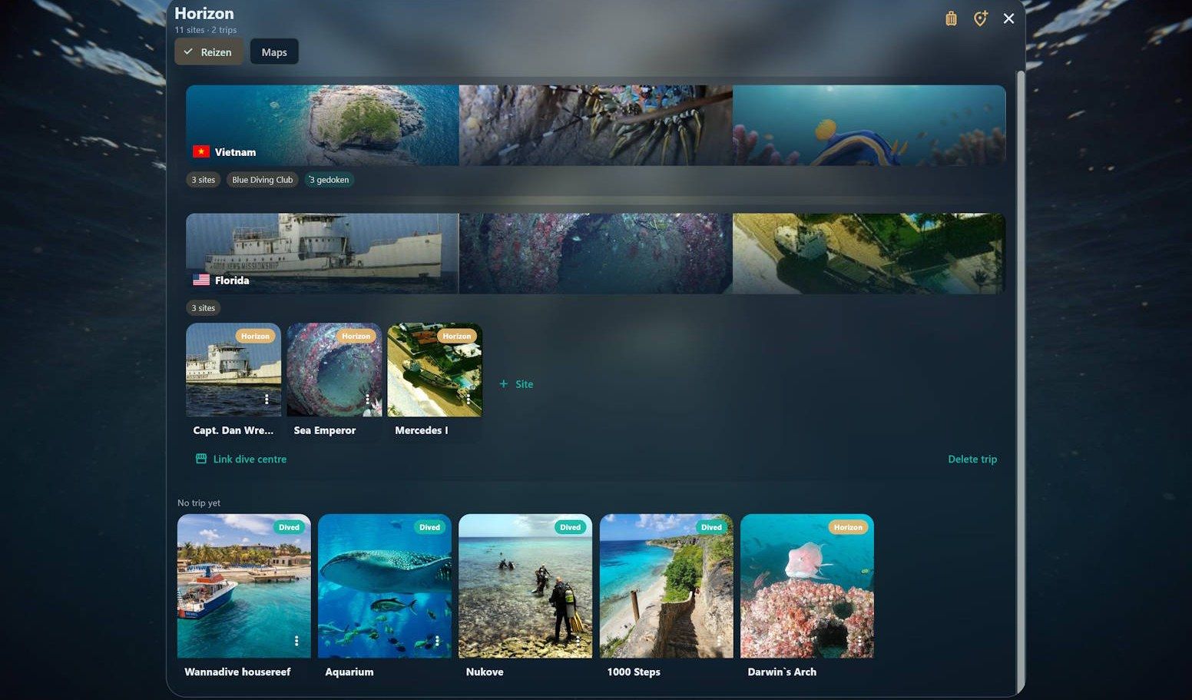Click the '11 sites · 2 trips' subtitle
Screen dimensions: 1192x700
pyautogui.click(x=205, y=30)
